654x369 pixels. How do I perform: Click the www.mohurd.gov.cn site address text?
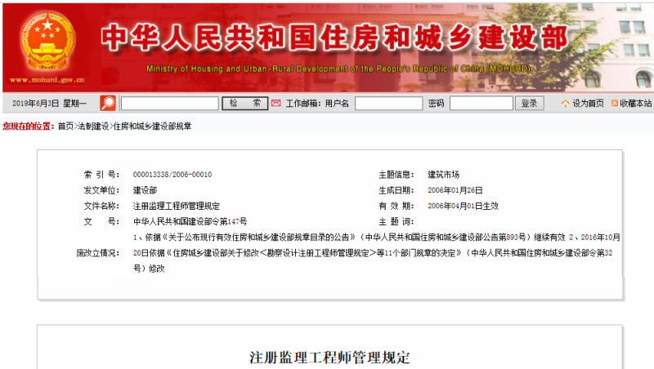[47, 80]
